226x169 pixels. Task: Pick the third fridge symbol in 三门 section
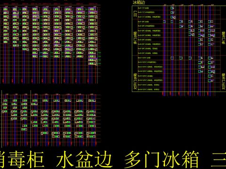(173, 17)
